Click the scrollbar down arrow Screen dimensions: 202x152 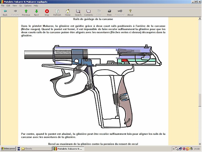(200, 144)
